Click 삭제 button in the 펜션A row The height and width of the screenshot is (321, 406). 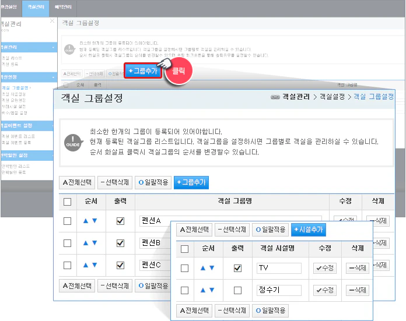pyautogui.click(x=378, y=221)
